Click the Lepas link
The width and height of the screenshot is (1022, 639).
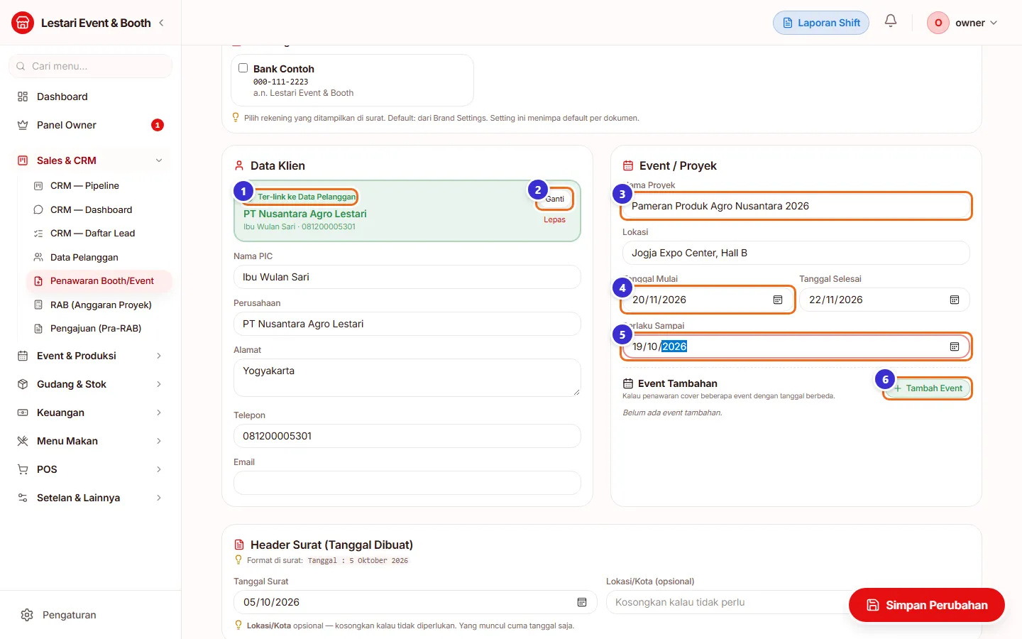tap(554, 220)
